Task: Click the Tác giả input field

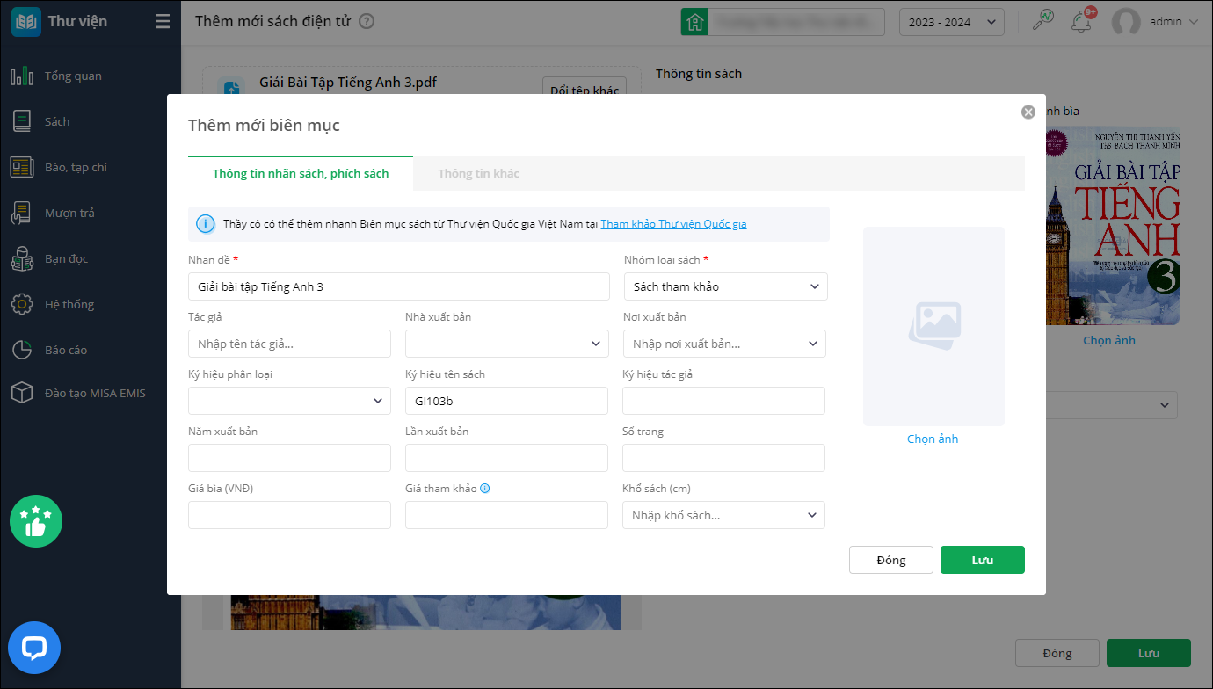Action: [289, 344]
